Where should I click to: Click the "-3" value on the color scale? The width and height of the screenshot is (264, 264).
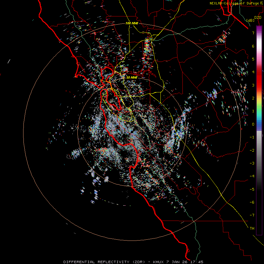pos(252,163)
